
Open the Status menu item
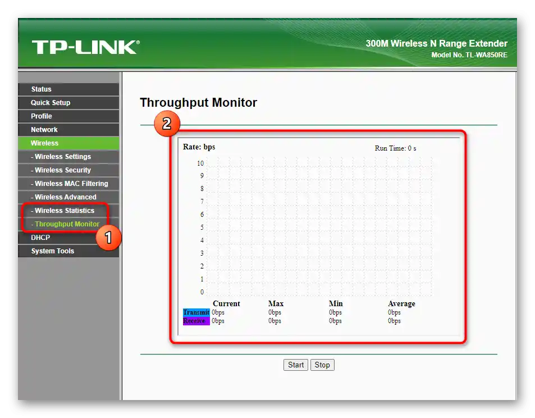coord(68,89)
